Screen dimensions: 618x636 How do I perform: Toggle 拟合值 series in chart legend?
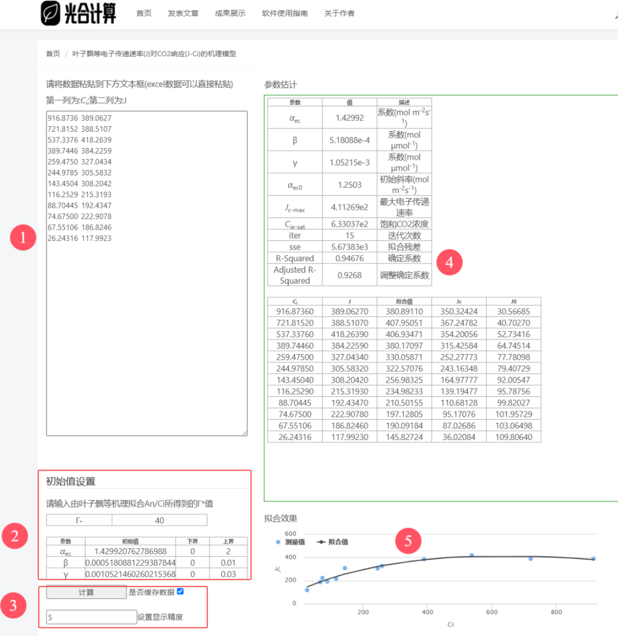point(333,542)
